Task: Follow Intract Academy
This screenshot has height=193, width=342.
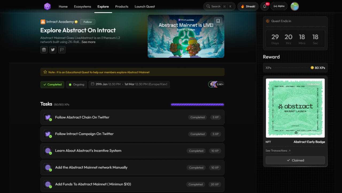Action: coord(88,22)
